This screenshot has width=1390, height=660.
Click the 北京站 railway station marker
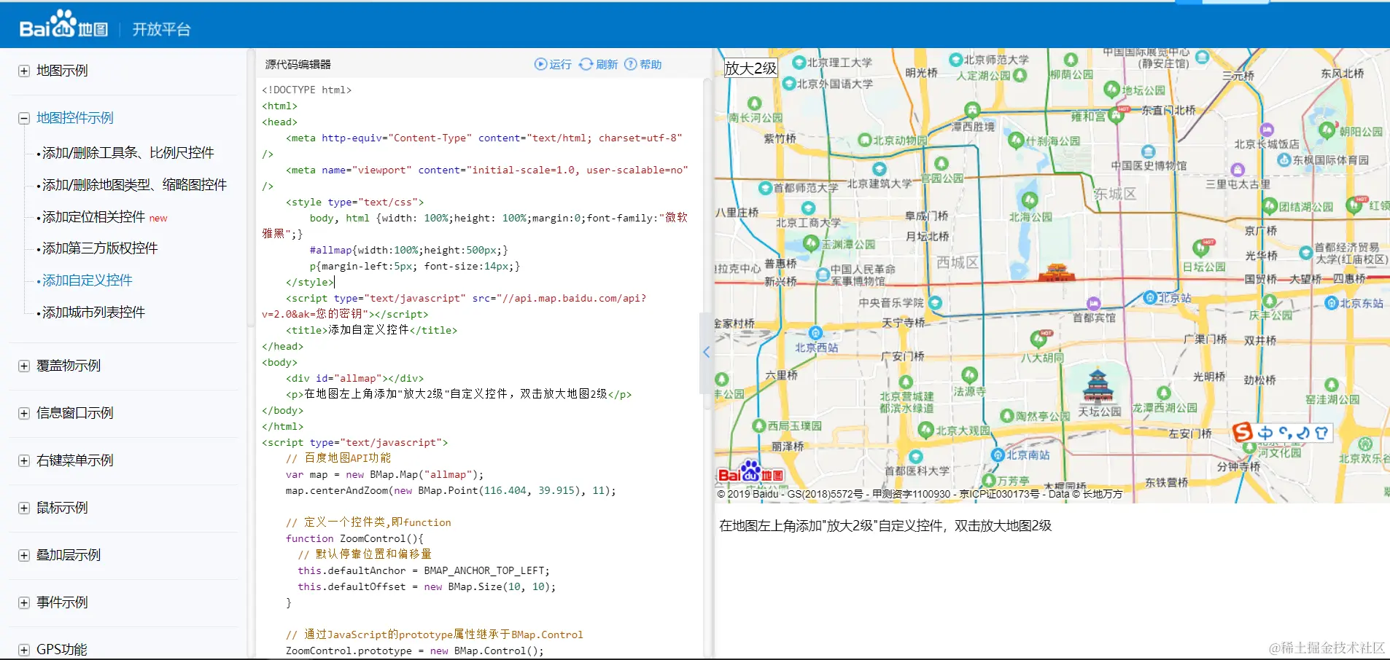pyautogui.click(x=1150, y=297)
